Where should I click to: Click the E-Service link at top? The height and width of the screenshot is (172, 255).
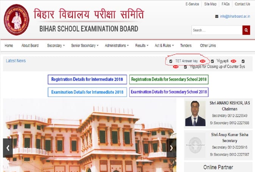(192, 4)
